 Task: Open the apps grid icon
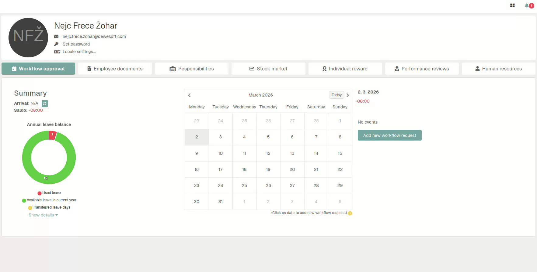(512, 5)
